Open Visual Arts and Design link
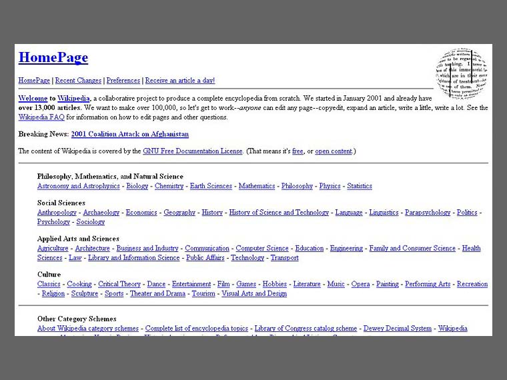The image size is (507, 380). pyautogui.click(x=254, y=293)
